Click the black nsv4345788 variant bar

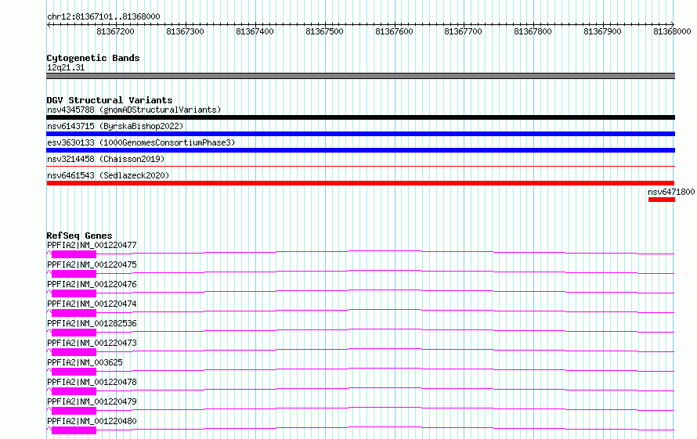pyautogui.click(x=360, y=117)
